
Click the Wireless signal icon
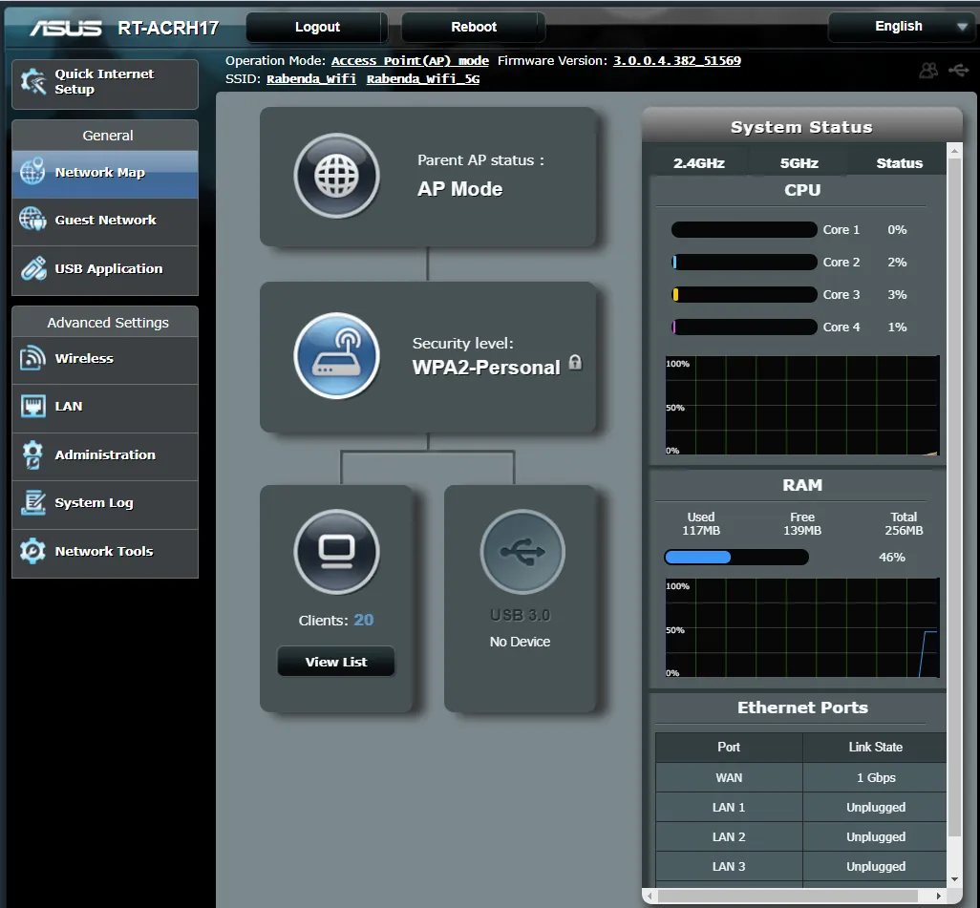(32, 358)
